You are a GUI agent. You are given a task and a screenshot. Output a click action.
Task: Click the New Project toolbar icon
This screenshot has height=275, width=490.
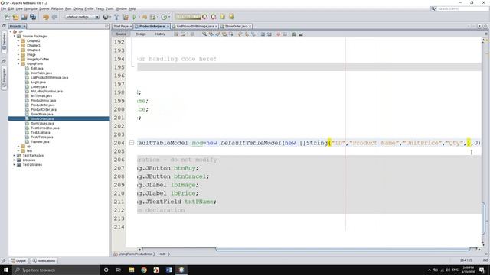[15, 17]
